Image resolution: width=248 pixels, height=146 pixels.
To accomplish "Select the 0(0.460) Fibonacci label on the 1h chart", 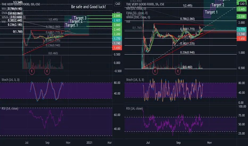I will pos(188,67).
